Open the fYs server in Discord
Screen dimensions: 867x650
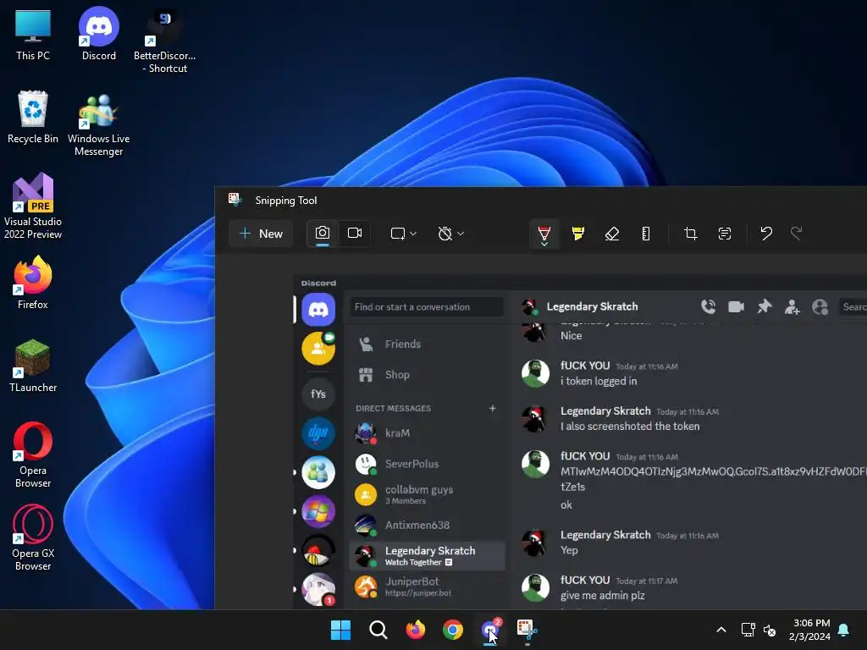(x=318, y=394)
